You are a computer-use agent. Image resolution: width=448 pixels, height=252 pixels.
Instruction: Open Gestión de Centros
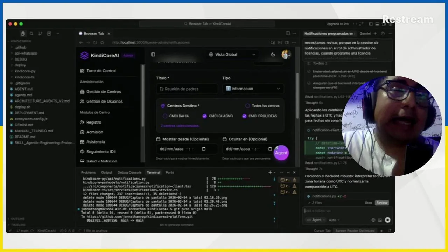(100, 92)
